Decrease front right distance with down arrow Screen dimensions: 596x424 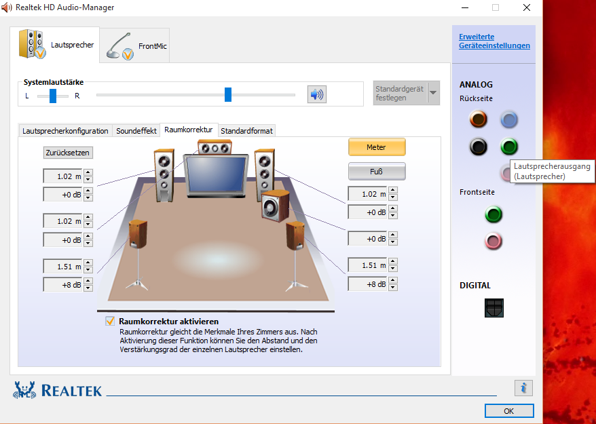coord(393,197)
